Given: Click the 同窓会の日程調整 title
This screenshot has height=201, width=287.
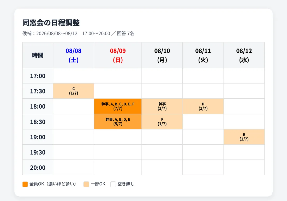Looking at the screenshot, I should pos(51,23).
